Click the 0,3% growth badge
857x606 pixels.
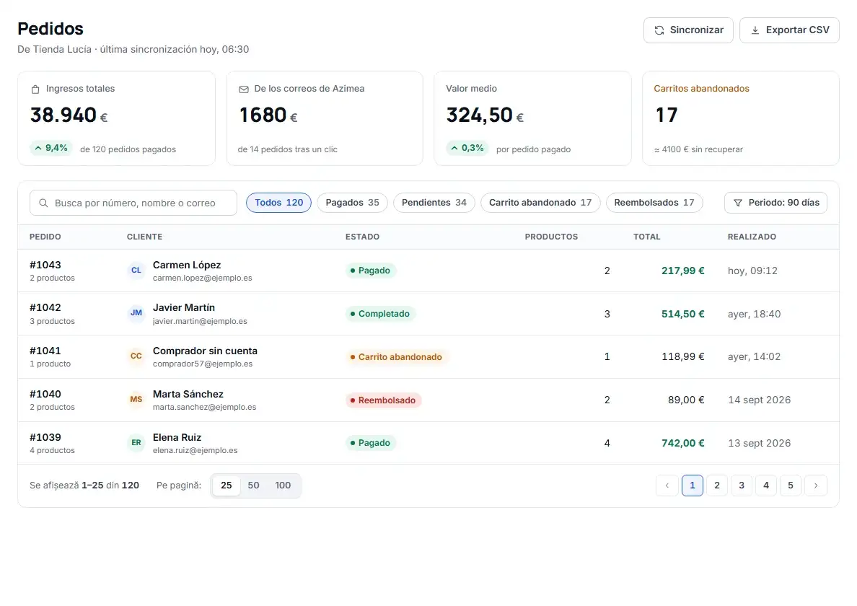click(x=467, y=148)
